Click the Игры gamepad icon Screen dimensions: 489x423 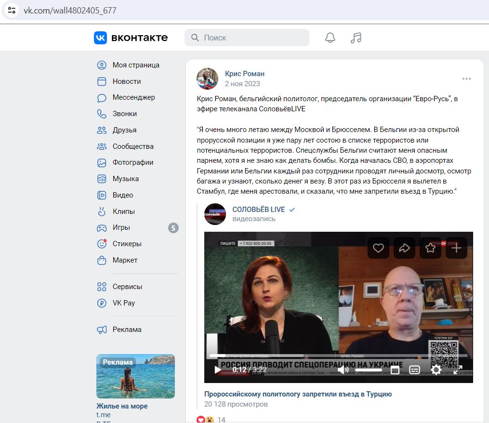point(102,228)
